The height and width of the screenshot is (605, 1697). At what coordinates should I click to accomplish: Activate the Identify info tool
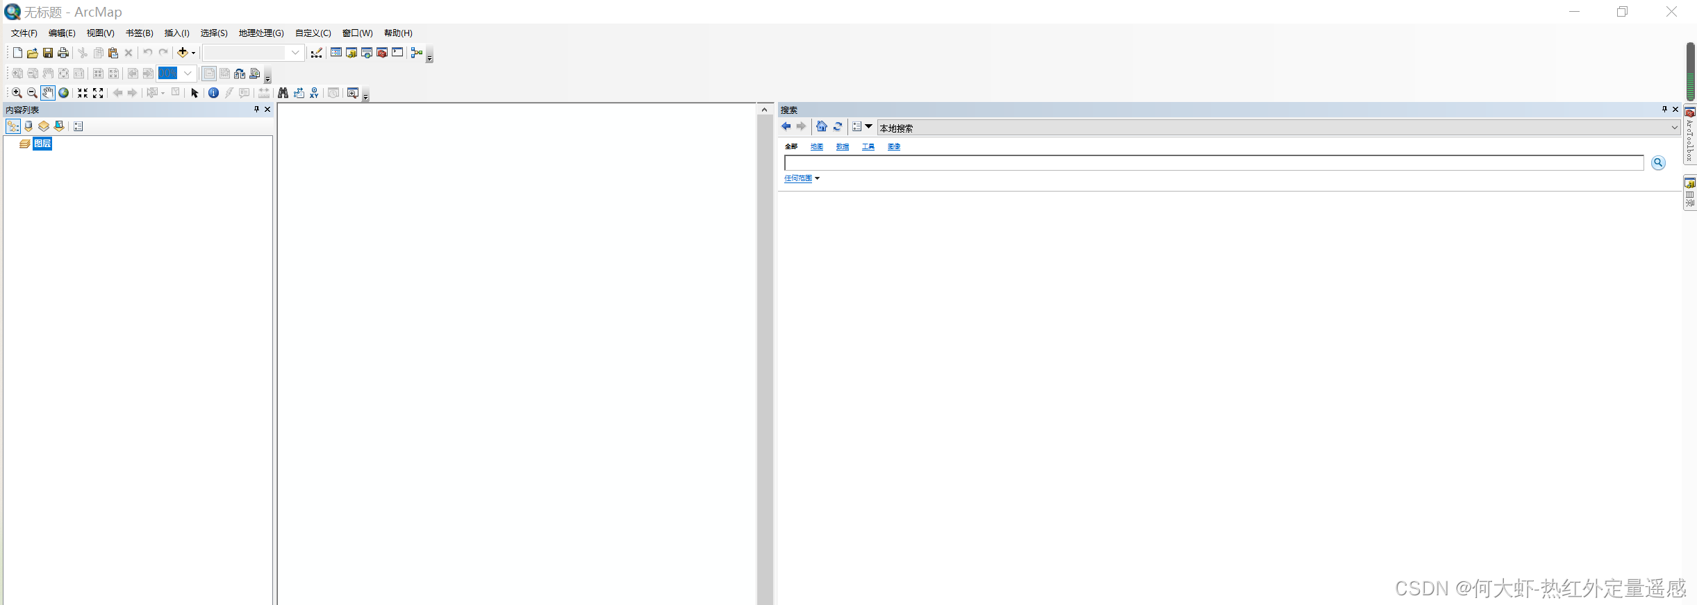click(x=214, y=93)
